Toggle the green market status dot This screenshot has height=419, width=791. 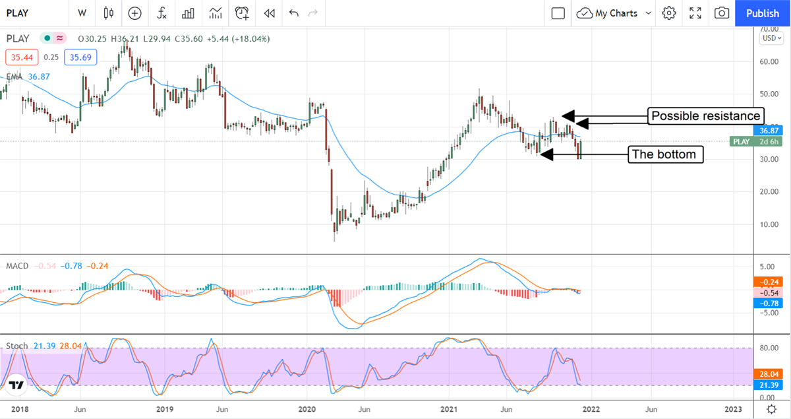click(47, 38)
